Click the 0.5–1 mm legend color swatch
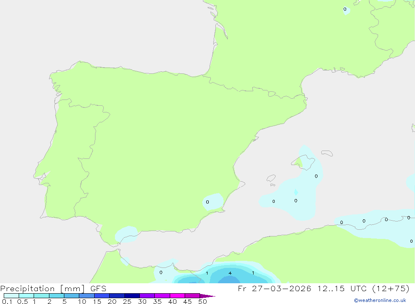The height and width of the screenshot is (304, 415). tap(27, 296)
